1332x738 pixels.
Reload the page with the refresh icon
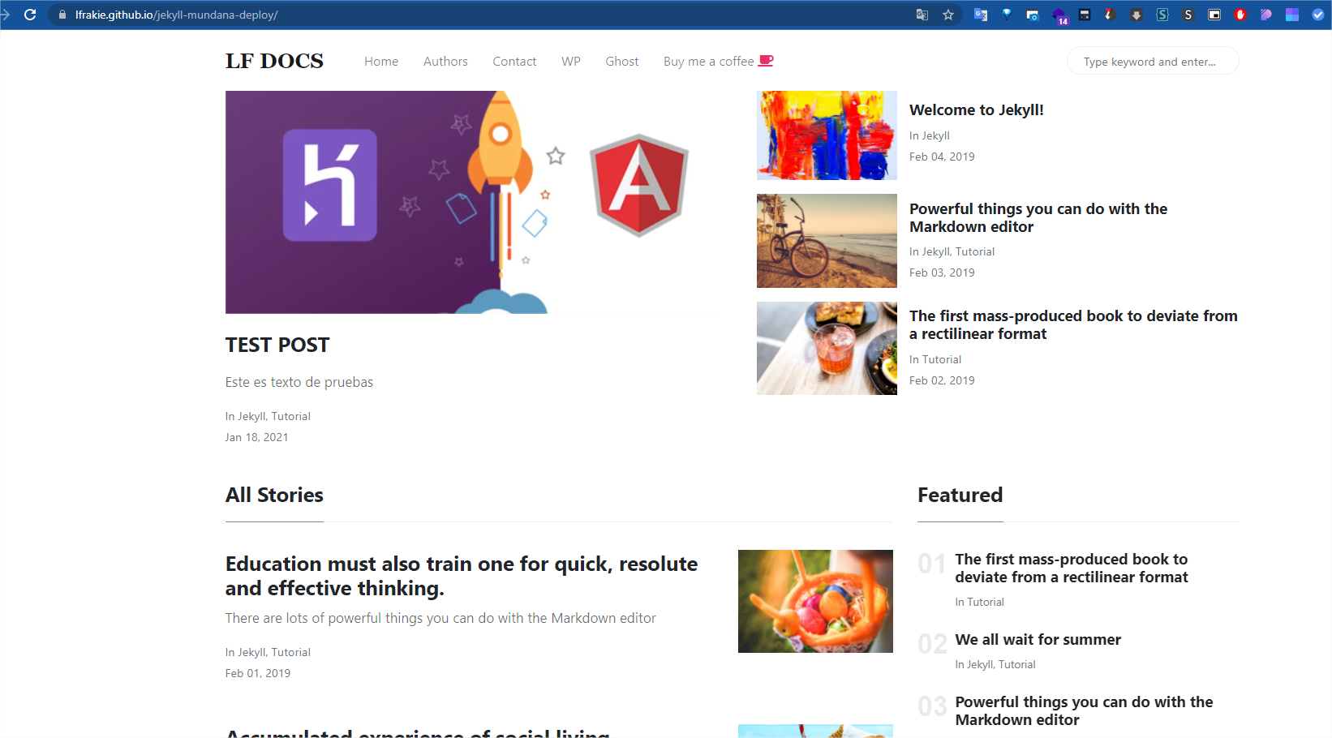pyautogui.click(x=30, y=15)
